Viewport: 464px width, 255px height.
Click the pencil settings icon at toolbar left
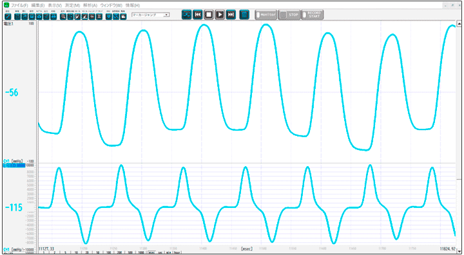8,16
